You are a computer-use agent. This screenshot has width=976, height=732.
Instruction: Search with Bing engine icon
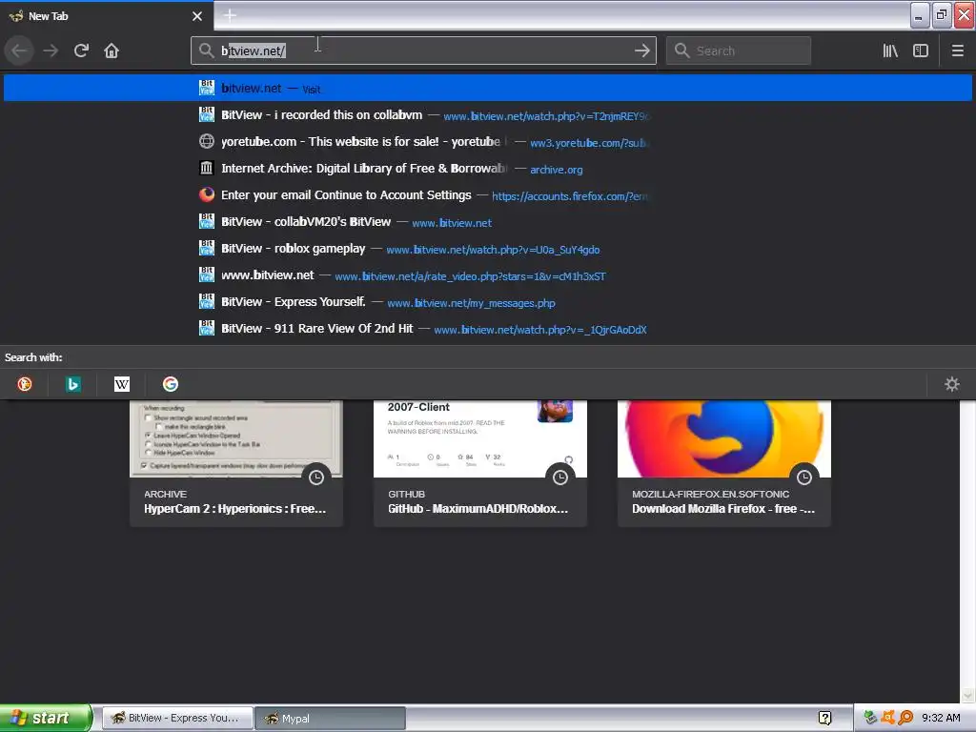pos(72,384)
